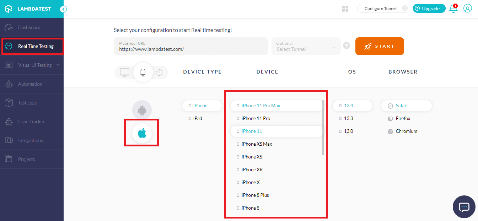Screen dimensions: 478x221
Task: Go to Issue Tracker section
Action: pyautogui.click(x=31, y=122)
